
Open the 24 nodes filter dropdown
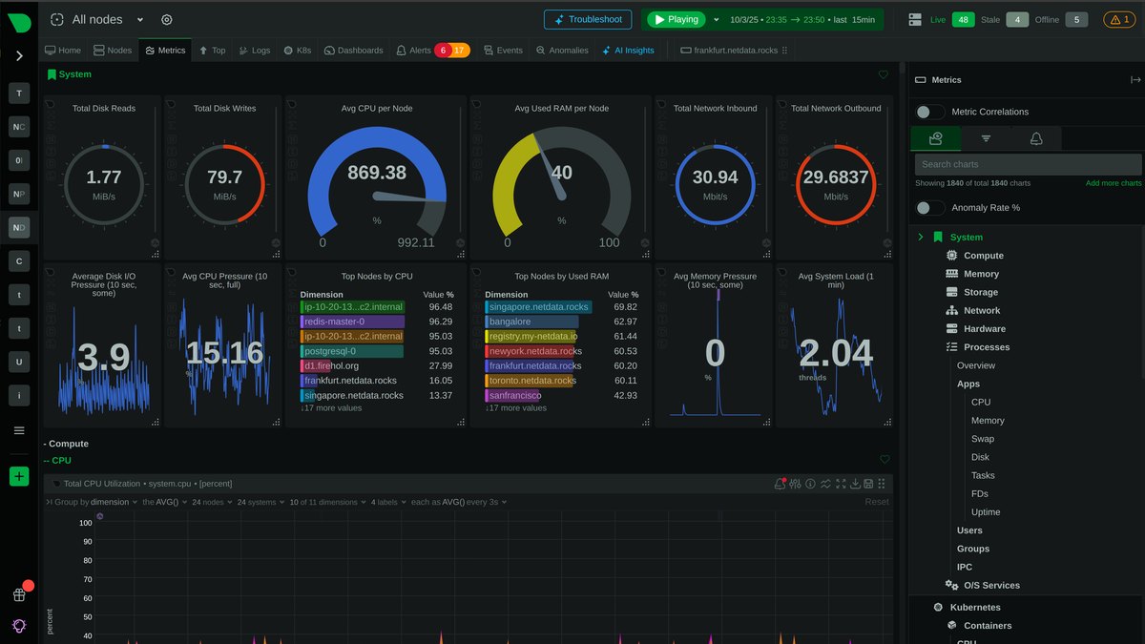pyautogui.click(x=212, y=502)
